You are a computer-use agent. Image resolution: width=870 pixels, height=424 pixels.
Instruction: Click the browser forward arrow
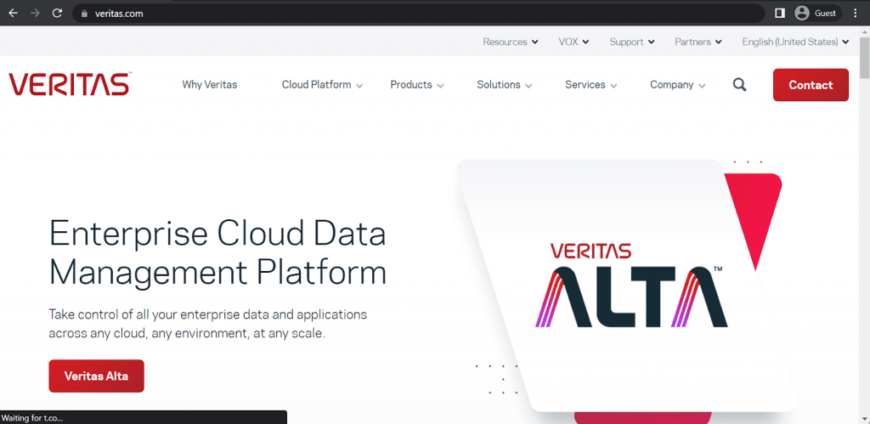click(35, 14)
